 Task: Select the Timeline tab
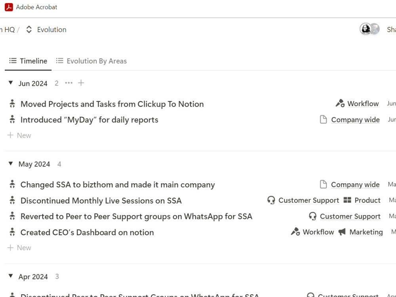click(28, 61)
